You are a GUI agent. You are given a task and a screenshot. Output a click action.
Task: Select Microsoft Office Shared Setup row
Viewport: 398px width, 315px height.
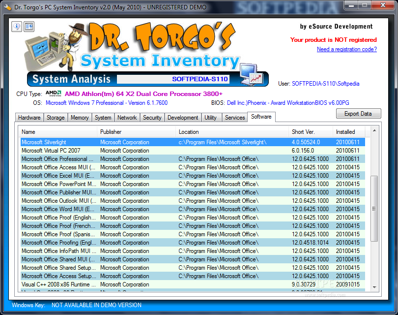pyautogui.click(x=193, y=268)
